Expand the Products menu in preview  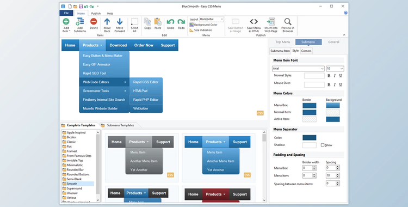pyautogui.click(x=92, y=45)
